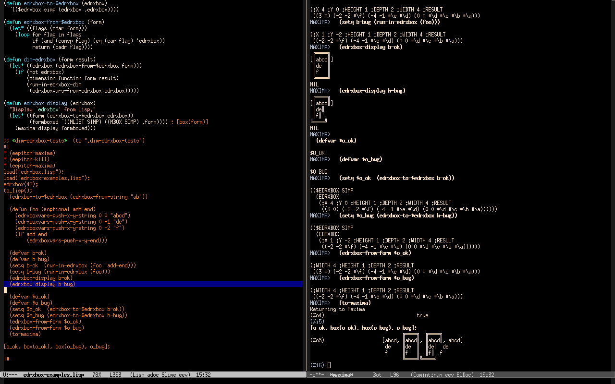Click the vertical divider between the two panes
The width and height of the screenshot is (615, 384).
click(x=306, y=192)
